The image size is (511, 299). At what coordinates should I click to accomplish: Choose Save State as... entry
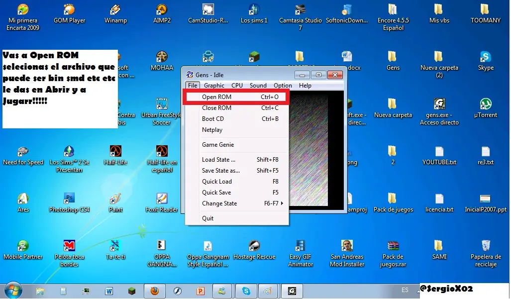click(x=237, y=171)
